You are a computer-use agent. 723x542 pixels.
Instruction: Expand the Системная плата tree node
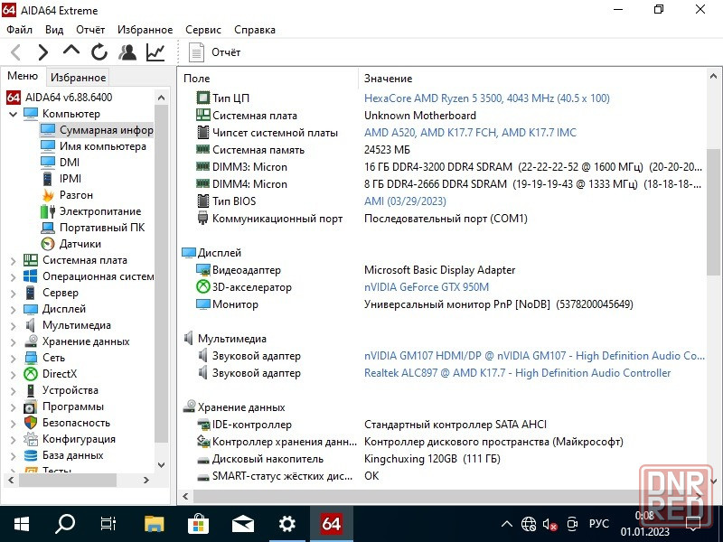pyautogui.click(x=14, y=261)
